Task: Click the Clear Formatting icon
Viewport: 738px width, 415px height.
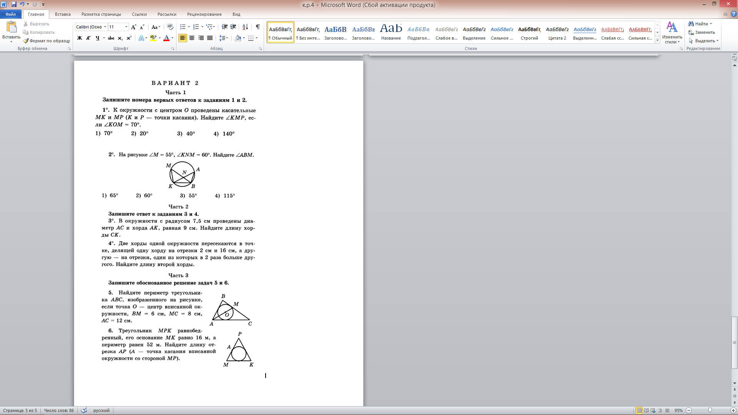Action: (x=170, y=27)
